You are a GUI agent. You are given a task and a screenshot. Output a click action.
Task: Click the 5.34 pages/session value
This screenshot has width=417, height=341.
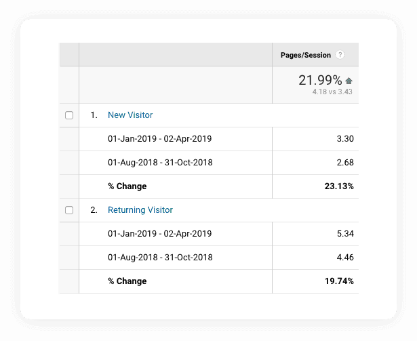[x=344, y=234]
